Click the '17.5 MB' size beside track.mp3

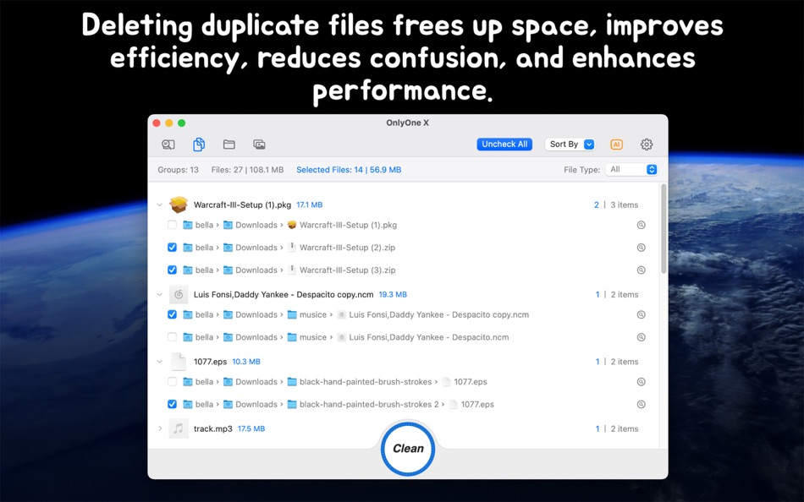[x=251, y=428]
